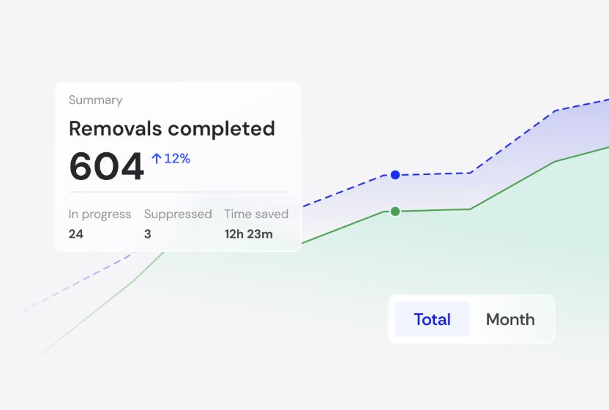The width and height of the screenshot is (609, 410).
Task: Click the 12h 23m time value
Action: pyautogui.click(x=248, y=234)
